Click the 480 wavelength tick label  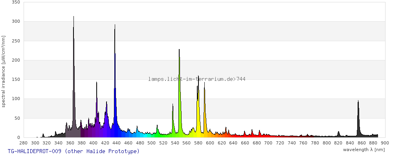tap(140, 143)
